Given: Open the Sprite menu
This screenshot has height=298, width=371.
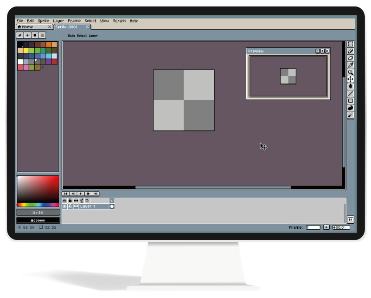Looking at the screenshot, I should click(x=44, y=21).
